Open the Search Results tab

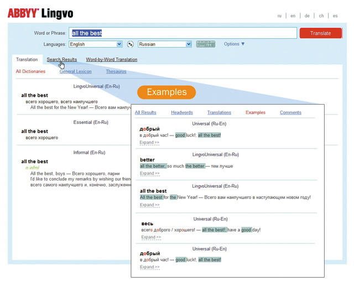coord(61,59)
